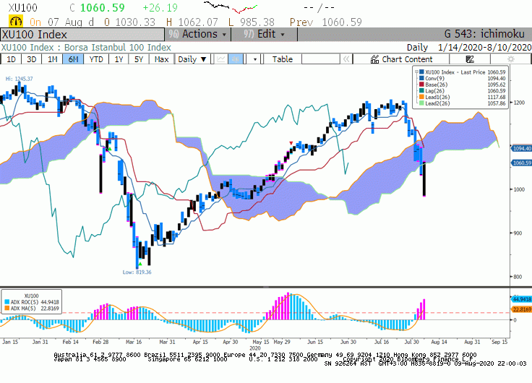Click the 1060.59 price axis tag
The width and height of the screenshot is (532, 383).
(521, 163)
